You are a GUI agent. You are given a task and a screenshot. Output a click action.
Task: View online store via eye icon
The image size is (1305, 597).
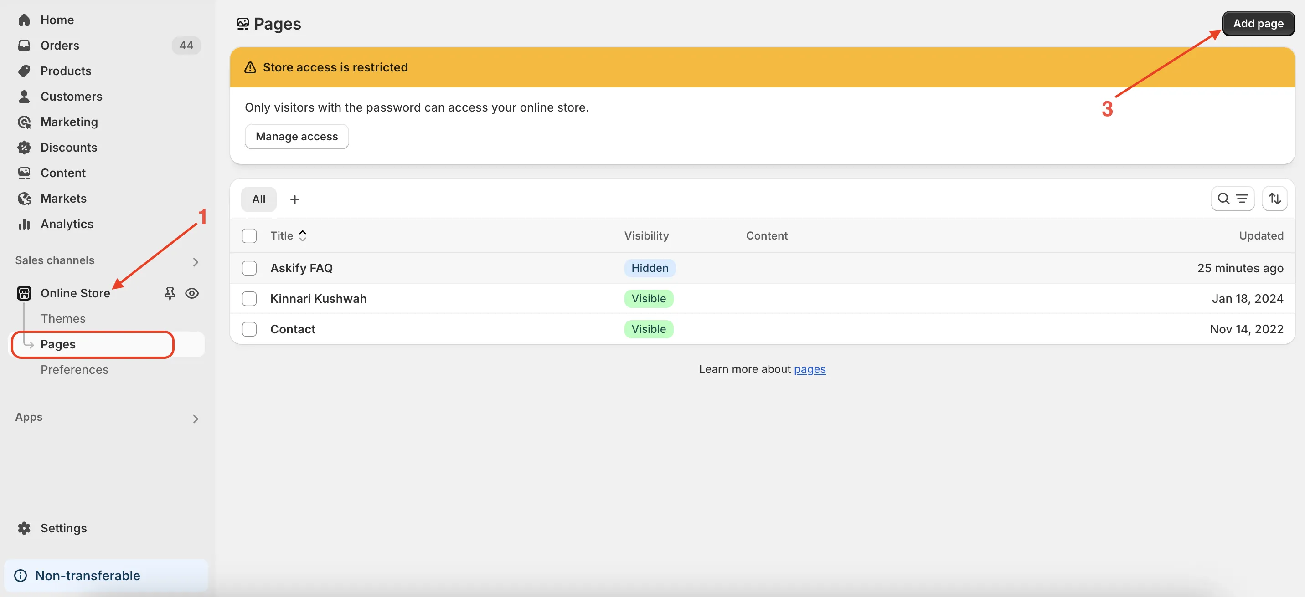click(191, 293)
